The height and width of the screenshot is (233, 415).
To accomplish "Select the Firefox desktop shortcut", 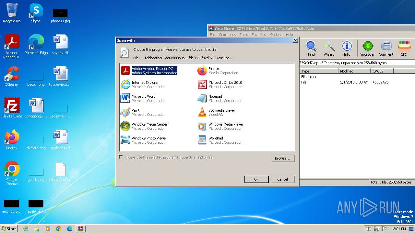I will tap(12, 140).
